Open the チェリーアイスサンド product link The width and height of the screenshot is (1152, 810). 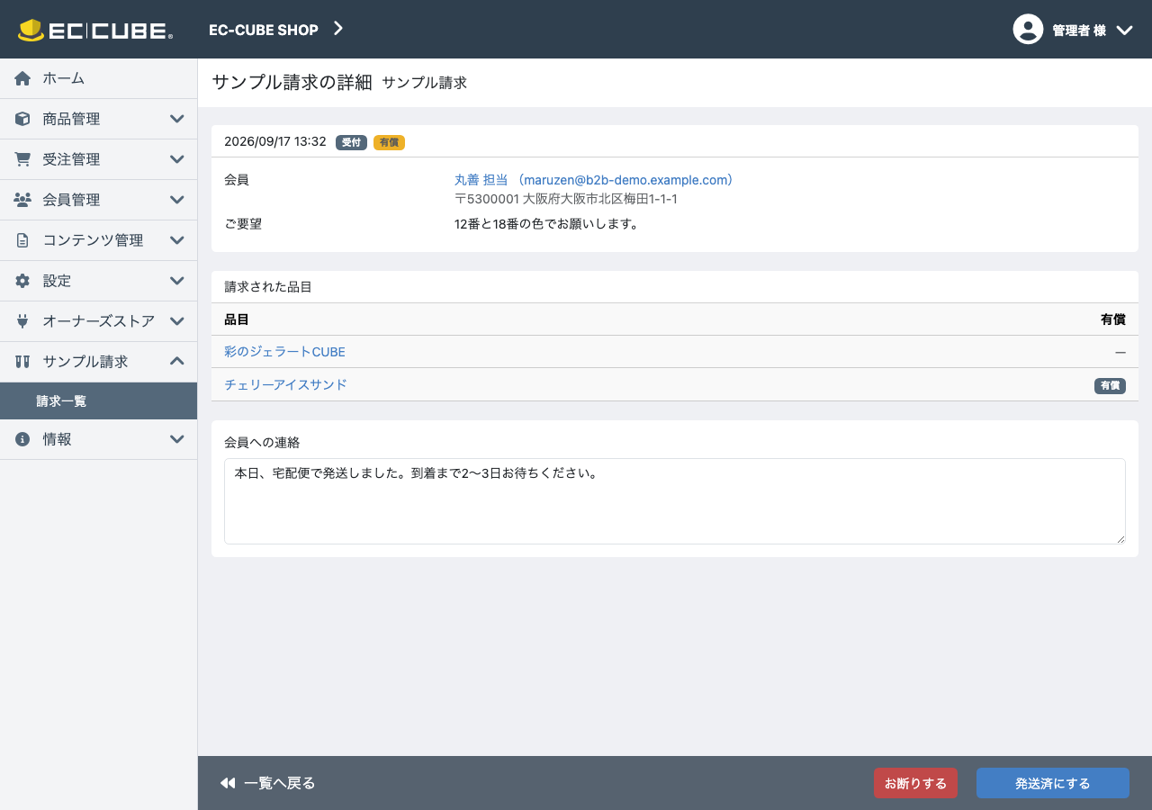pos(285,384)
